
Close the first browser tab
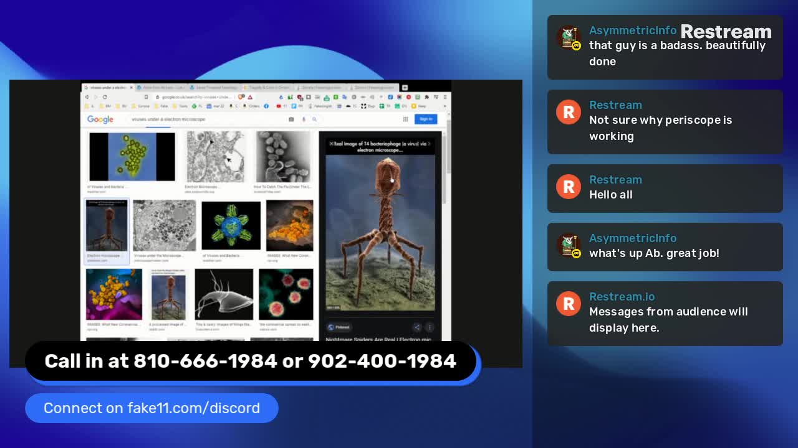click(x=131, y=88)
